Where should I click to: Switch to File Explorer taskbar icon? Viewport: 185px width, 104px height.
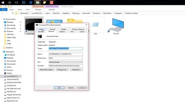pyautogui.click(x=38, y=3)
